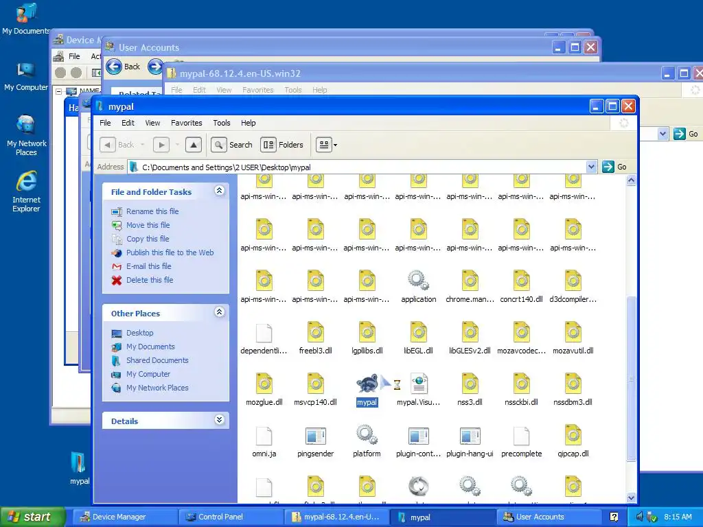Switch to User Accounts taskbar button
Viewport: 703px width, 527px height.
click(x=549, y=517)
